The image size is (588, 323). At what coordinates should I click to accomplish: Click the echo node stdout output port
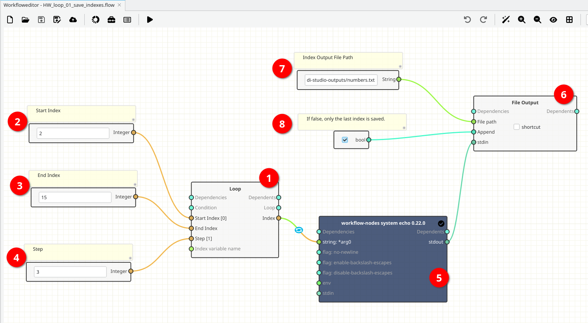tap(447, 242)
